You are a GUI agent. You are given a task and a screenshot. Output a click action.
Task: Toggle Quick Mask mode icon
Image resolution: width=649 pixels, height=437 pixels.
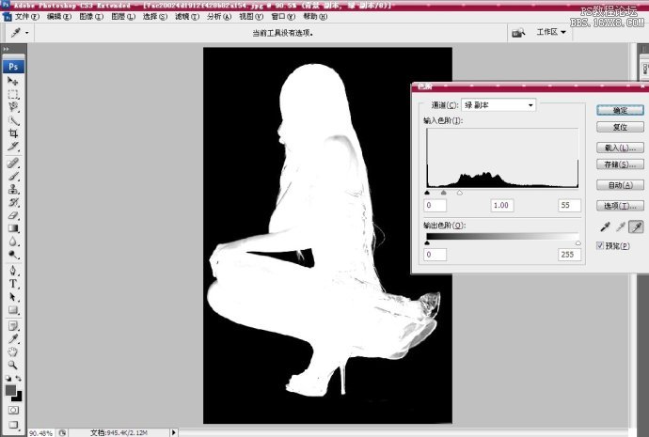[x=13, y=410]
